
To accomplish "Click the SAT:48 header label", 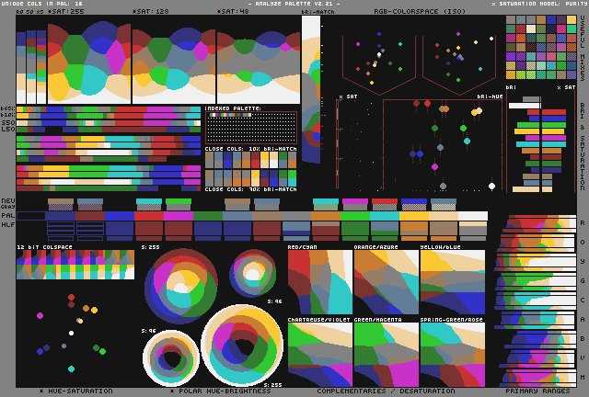I will pyautogui.click(x=233, y=12).
